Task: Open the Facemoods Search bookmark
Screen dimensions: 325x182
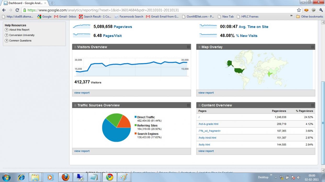Action: (129, 16)
